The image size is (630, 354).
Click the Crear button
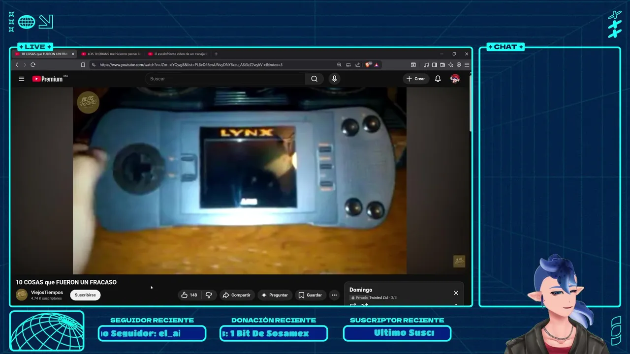point(416,79)
